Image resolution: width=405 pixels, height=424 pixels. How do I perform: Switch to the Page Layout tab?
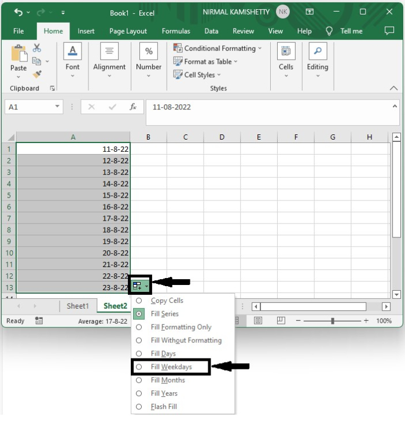(x=128, y=31)
